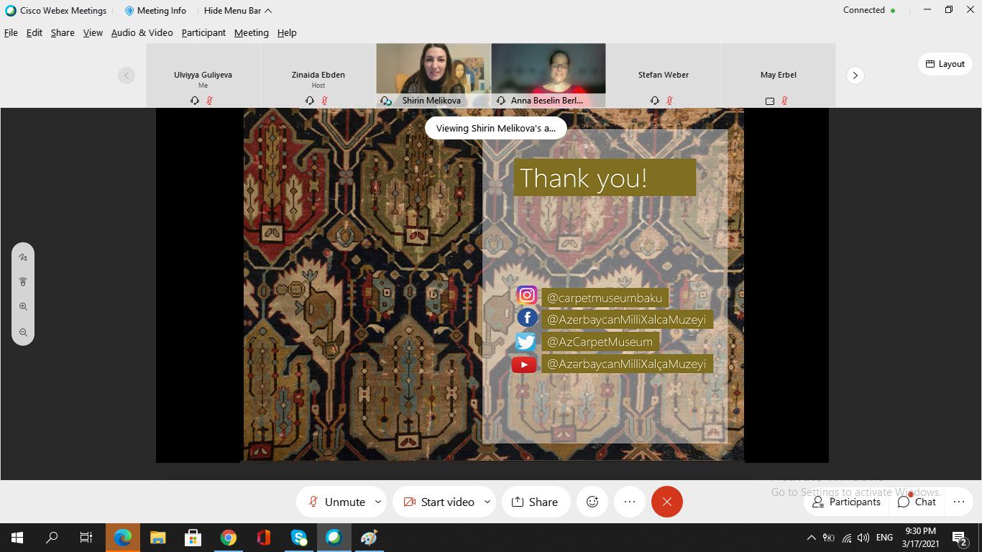Open reactions emoji button

[x=592, y=502]
